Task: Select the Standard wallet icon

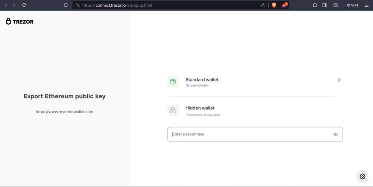Action: (x=173, y=82)
